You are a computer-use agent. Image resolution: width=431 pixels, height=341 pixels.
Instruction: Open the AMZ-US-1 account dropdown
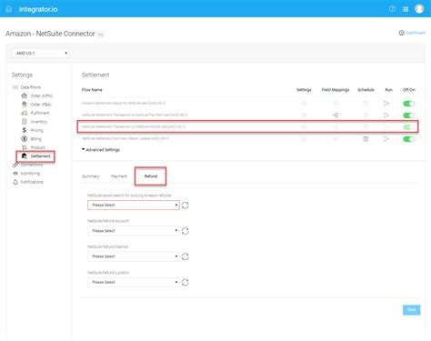41,53
